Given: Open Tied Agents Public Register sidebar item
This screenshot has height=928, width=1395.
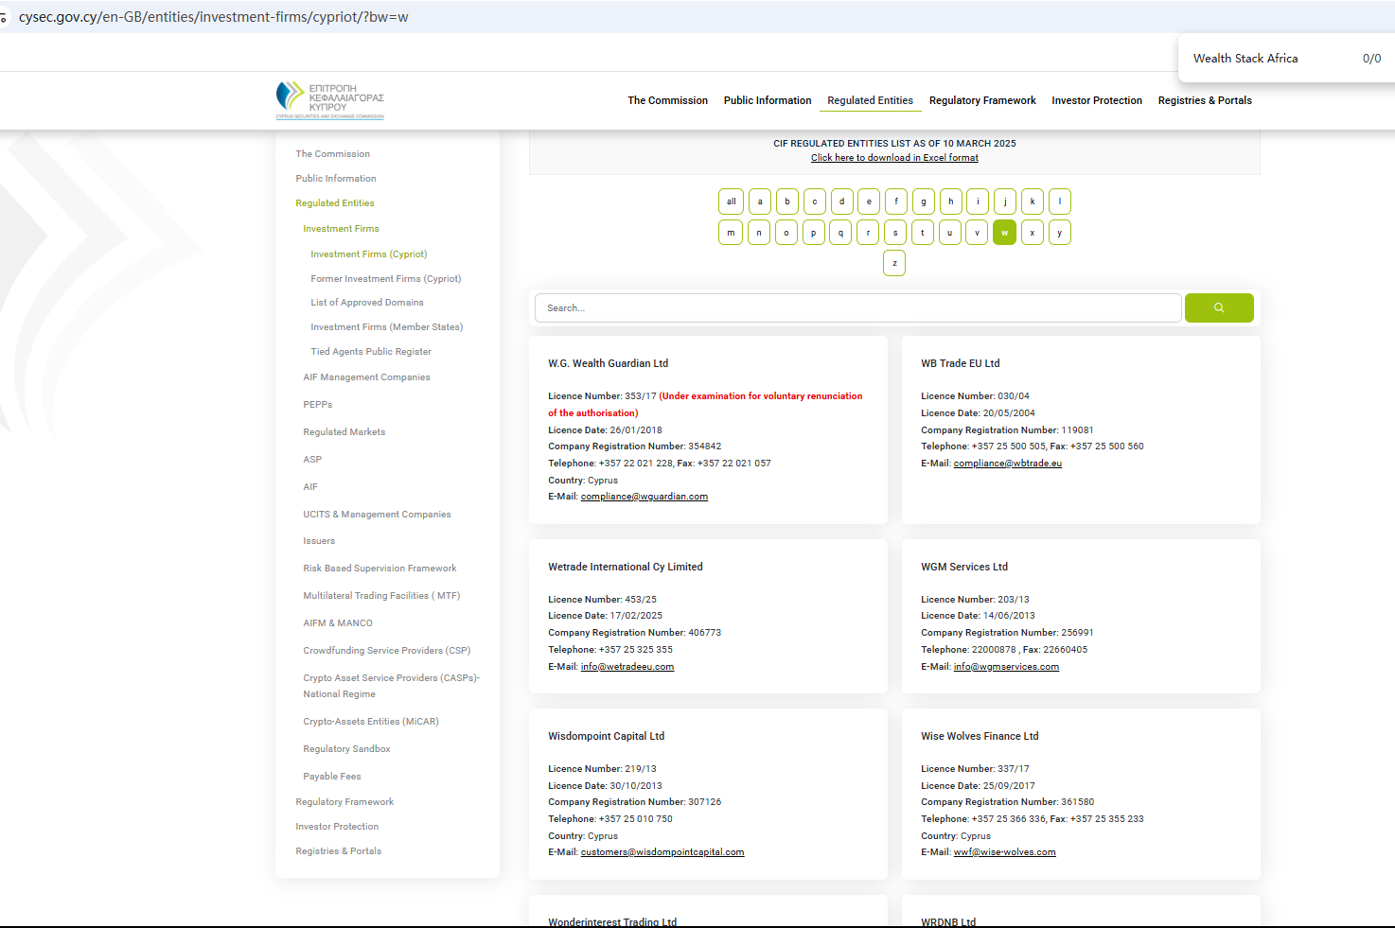Looking at the screenshot, I should (x=370, y=352).
